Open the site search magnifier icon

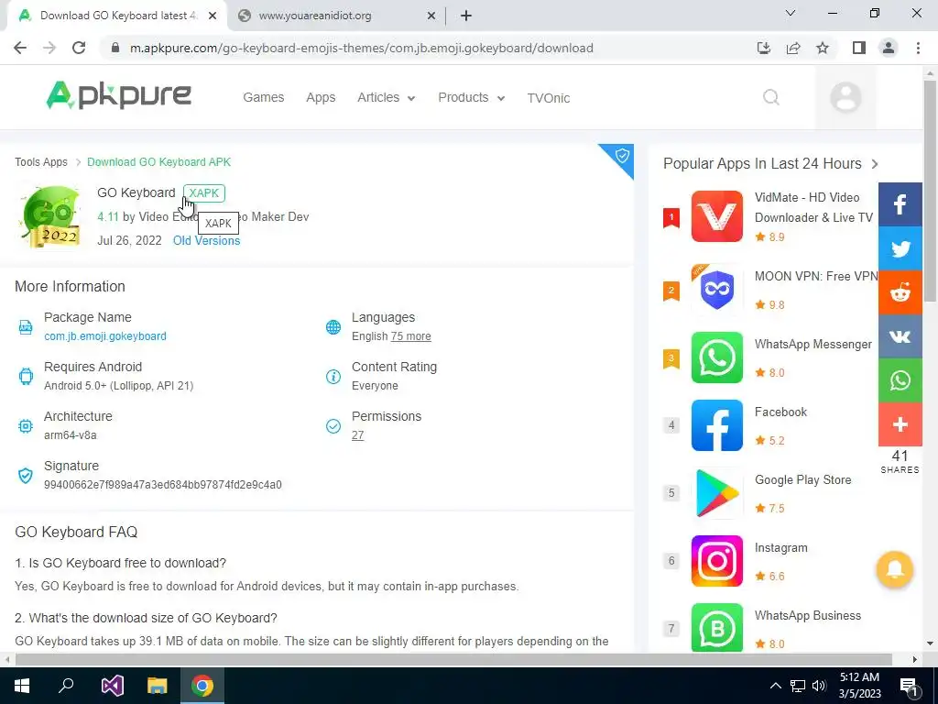[771, 97]
